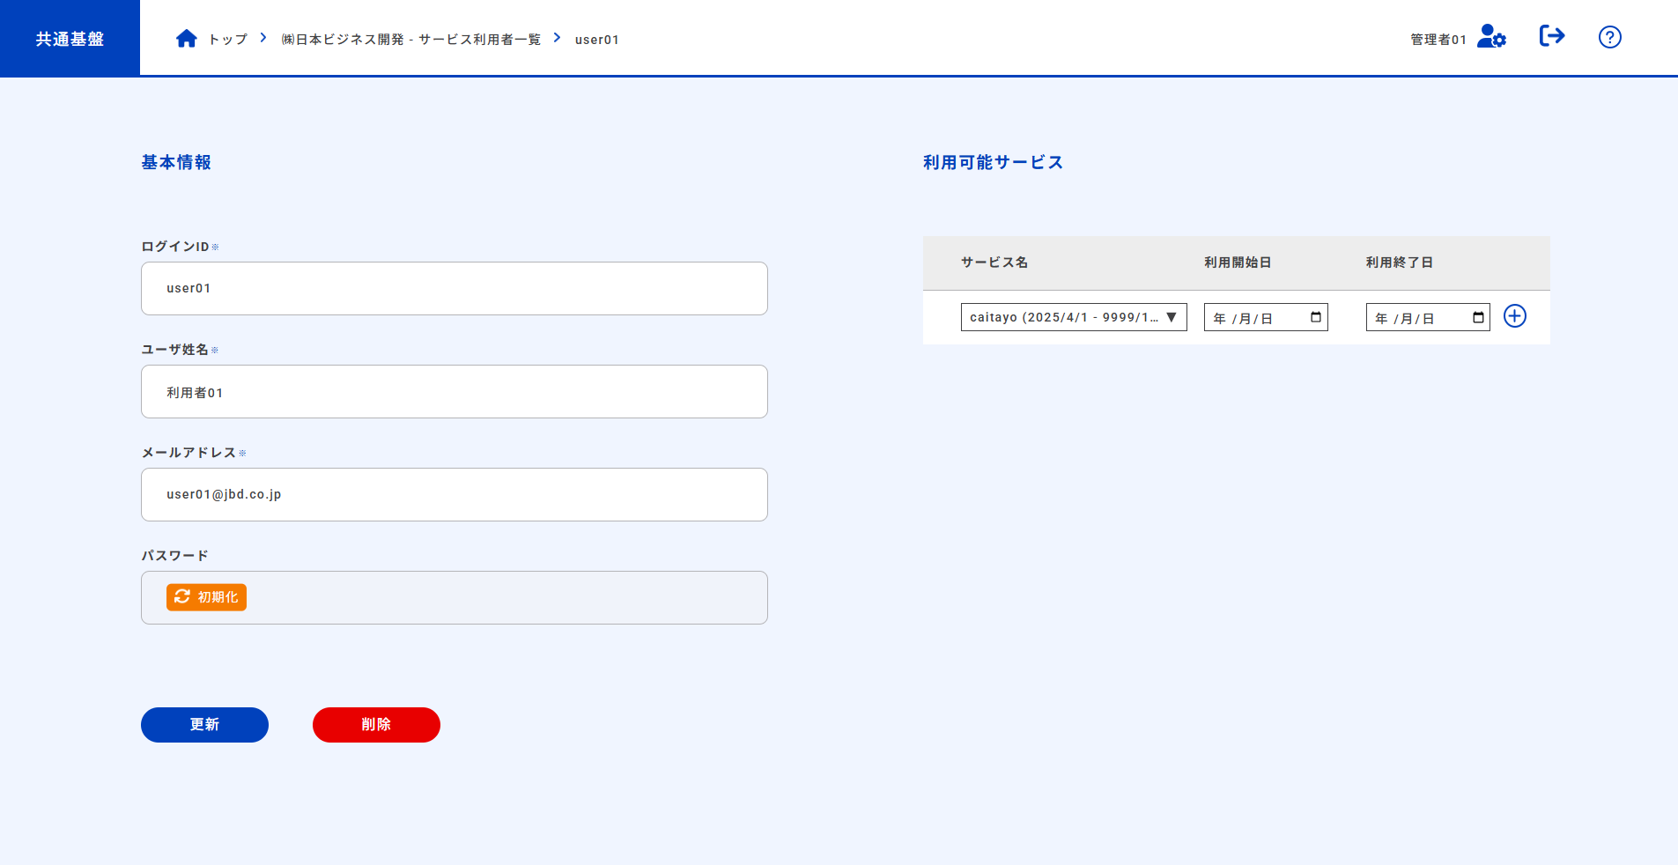Screen dimensions: 1678x865
Task: Click the メールアドレス input field
Action: 454,494
